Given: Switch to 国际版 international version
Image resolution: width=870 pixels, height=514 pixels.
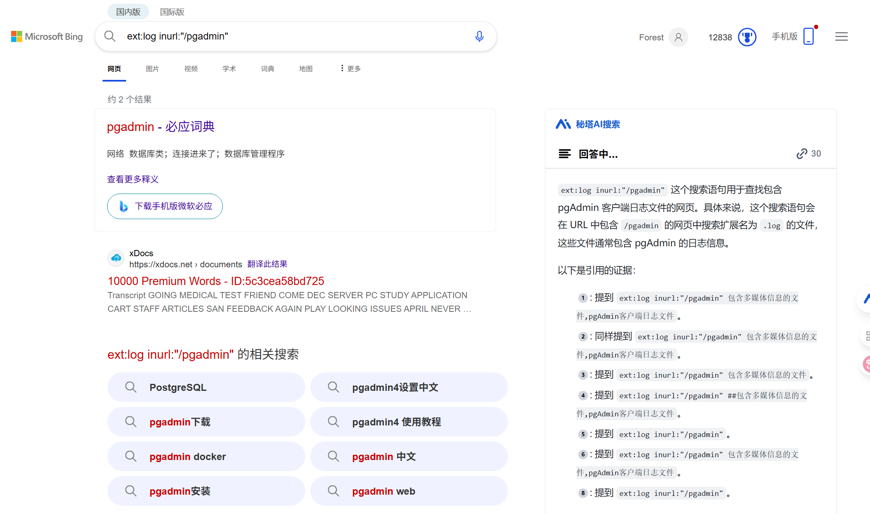Looking at the screenshot, I should 172,12.
